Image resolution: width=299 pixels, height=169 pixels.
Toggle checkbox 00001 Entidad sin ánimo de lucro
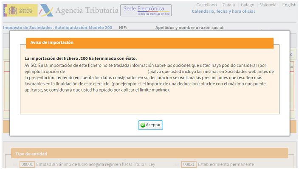tap(15, 164)
